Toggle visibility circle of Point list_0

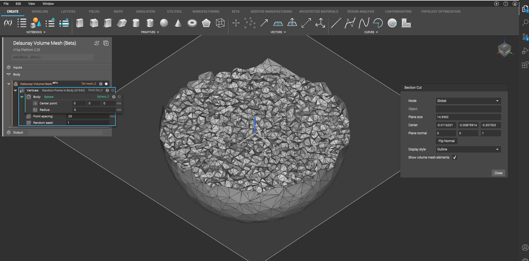(113, 90)
